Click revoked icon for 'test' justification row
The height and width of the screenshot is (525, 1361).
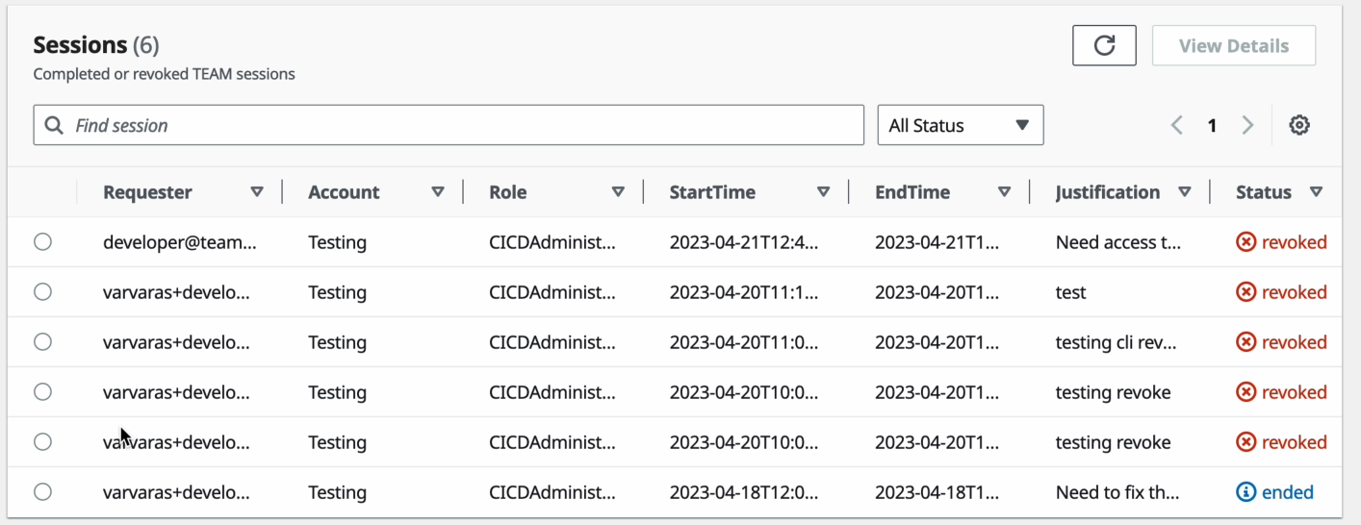click(1245, 292)
